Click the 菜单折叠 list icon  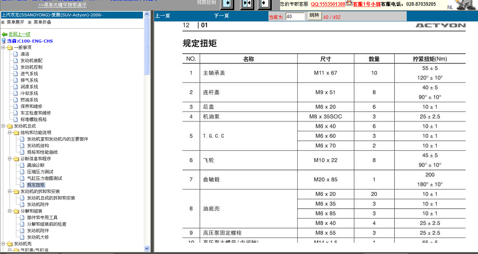coord(30,22)
